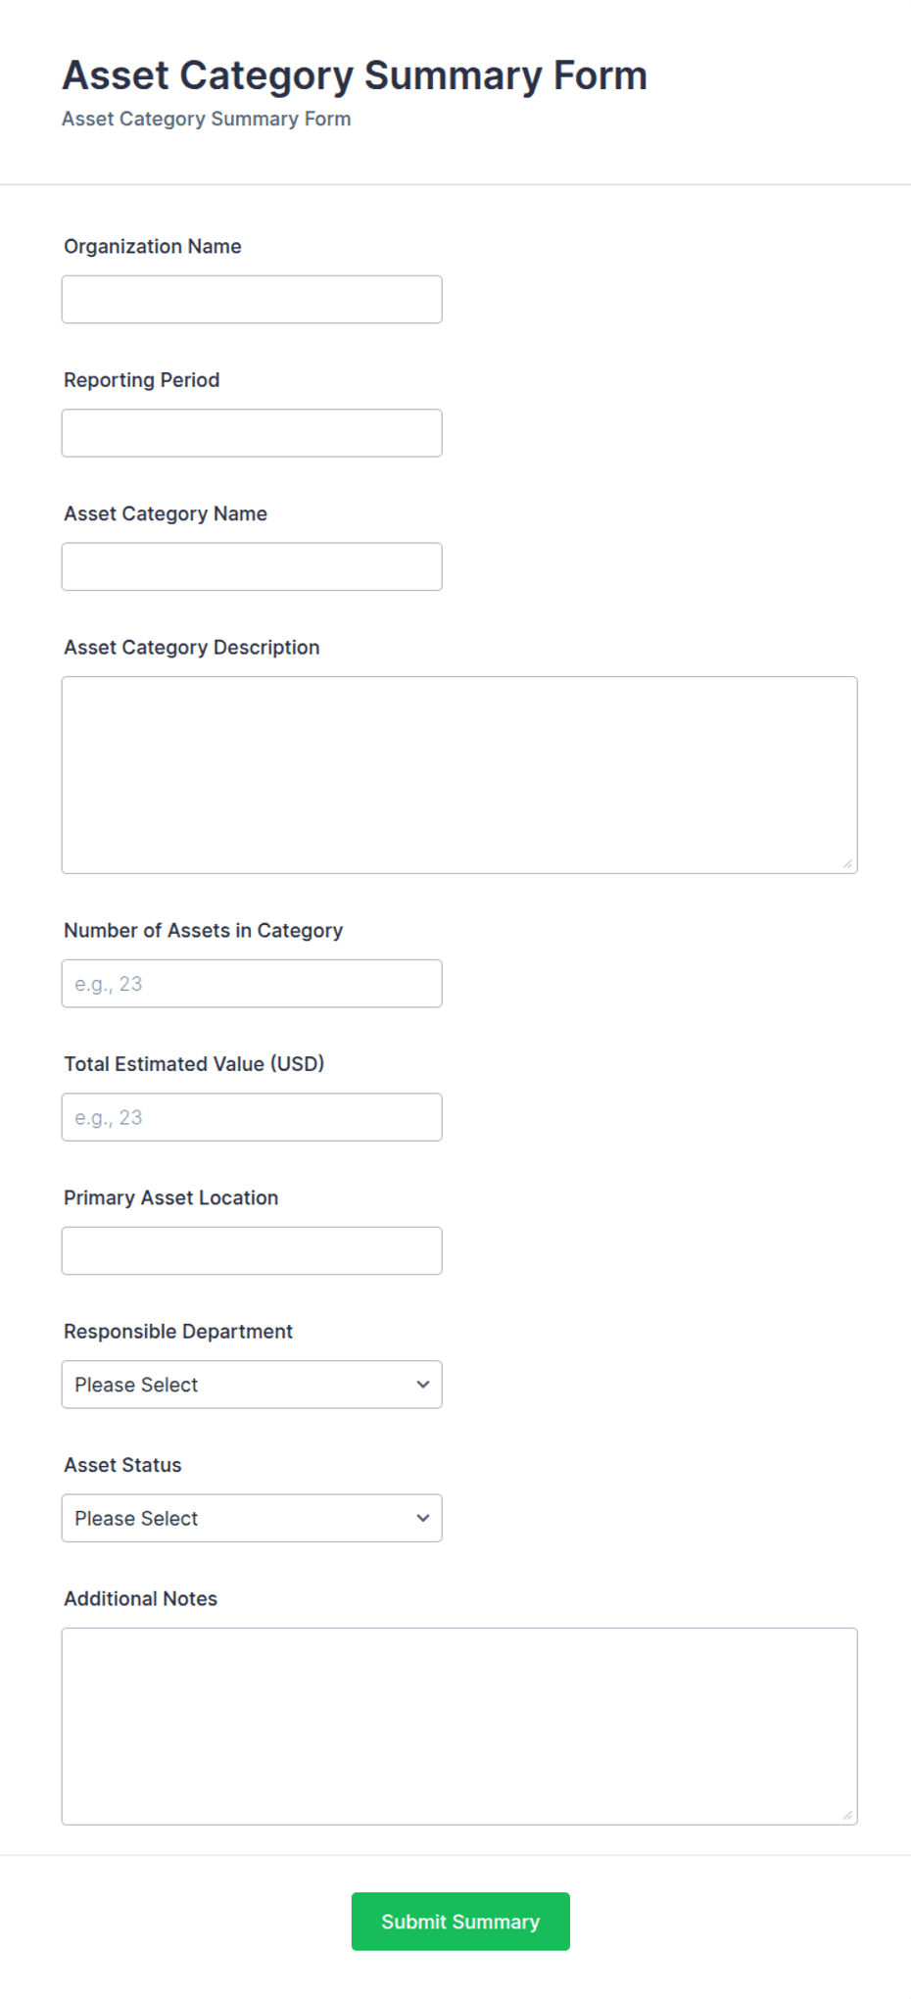Select the Asset Category Name field
This screenshot has width=911, height=1999.
[252, 567]
